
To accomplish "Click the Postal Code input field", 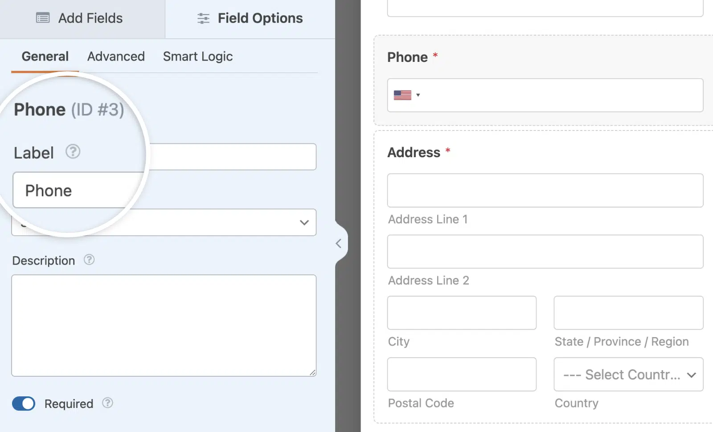I will (x=462, y=374).
